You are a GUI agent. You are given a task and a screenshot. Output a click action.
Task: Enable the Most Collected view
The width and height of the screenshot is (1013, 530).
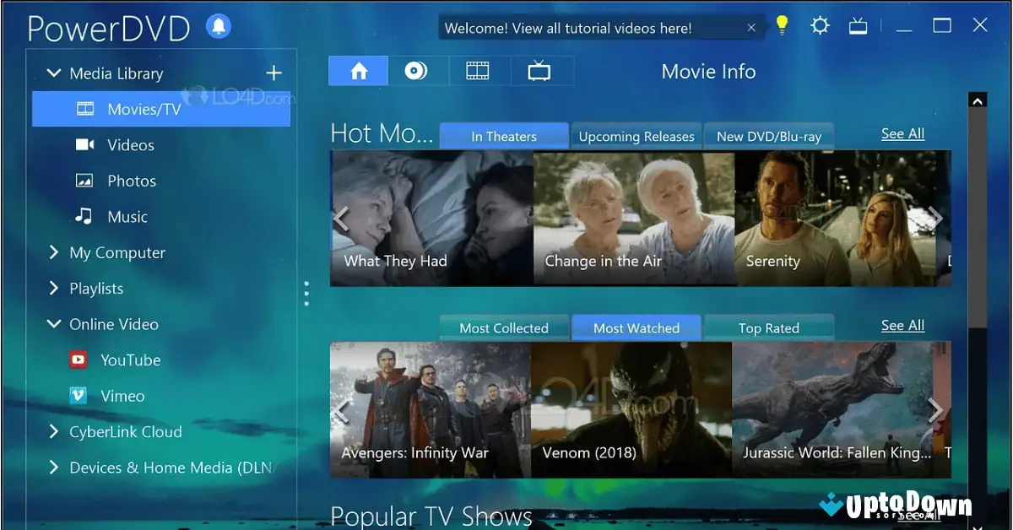504,327
